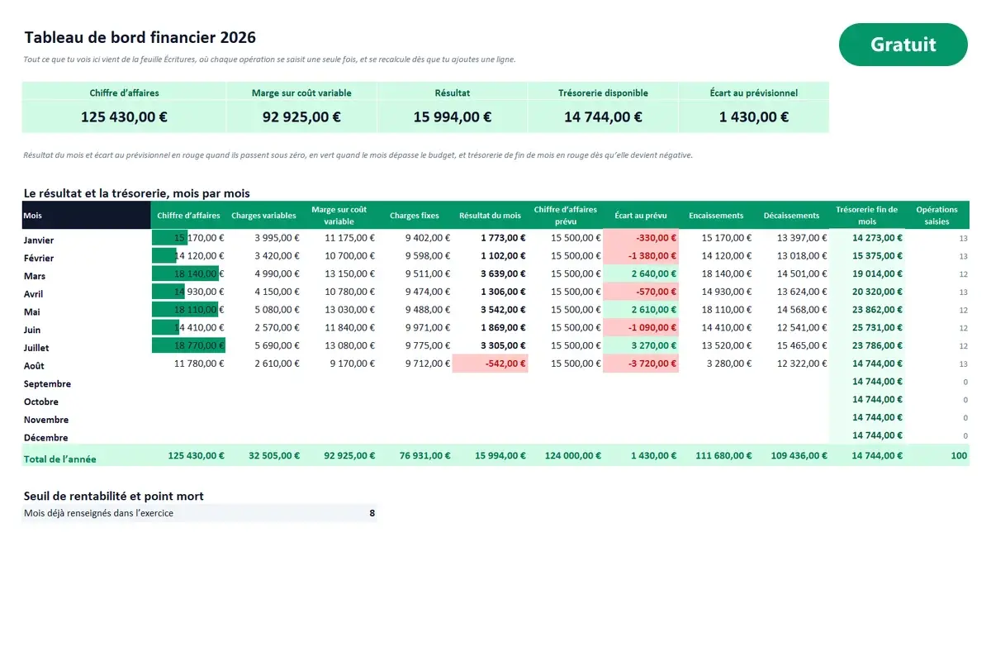Screen dimensions: 991x661
Task: Click the red Avril gap cell -570,00 €
Action: (641, 292)
